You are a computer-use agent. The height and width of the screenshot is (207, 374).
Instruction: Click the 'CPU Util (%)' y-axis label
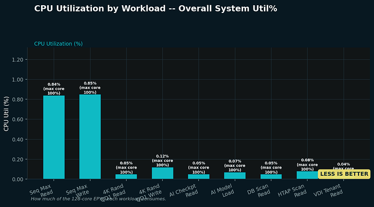6,114
